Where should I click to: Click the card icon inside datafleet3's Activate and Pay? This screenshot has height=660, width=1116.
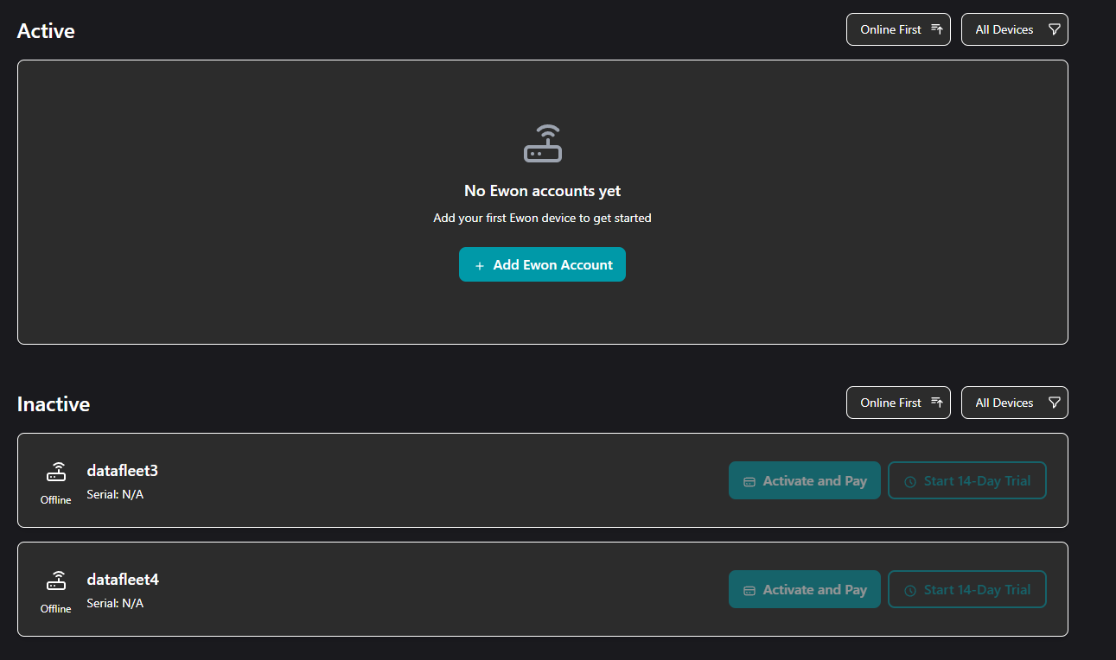click(x=749, y=480)
